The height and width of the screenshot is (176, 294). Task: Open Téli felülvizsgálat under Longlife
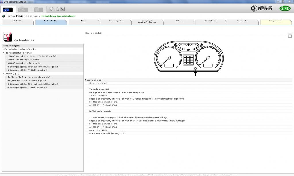point(45,88)
